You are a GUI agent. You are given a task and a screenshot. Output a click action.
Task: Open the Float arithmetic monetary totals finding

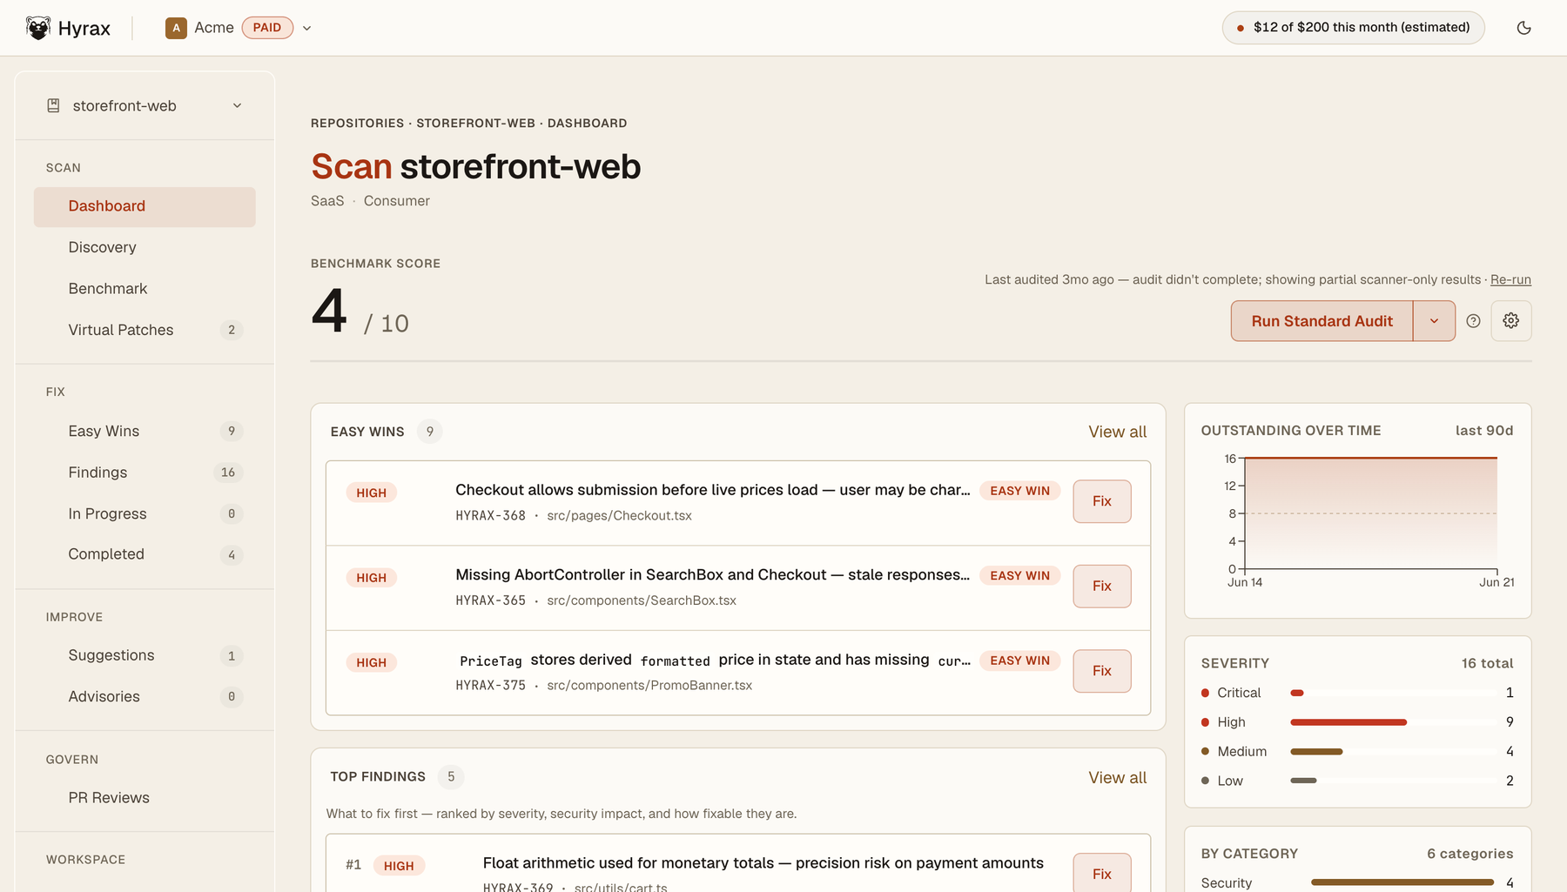coord(763,863)
